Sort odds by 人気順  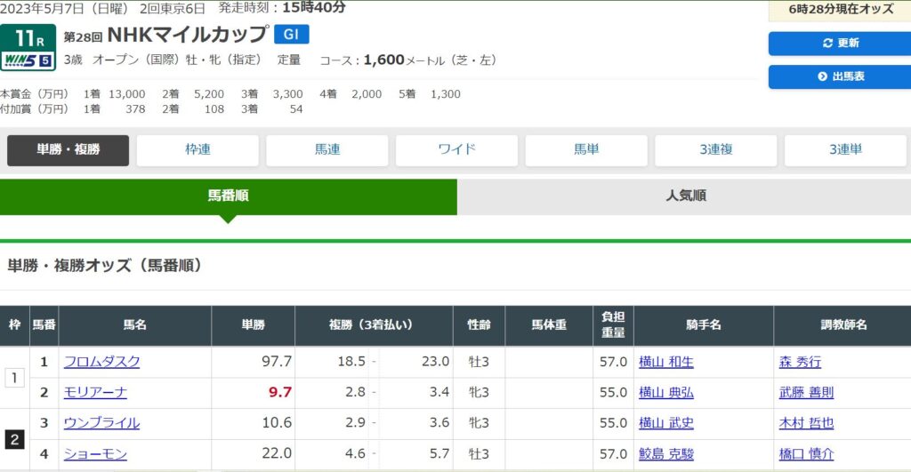click(x=685, y=196)
